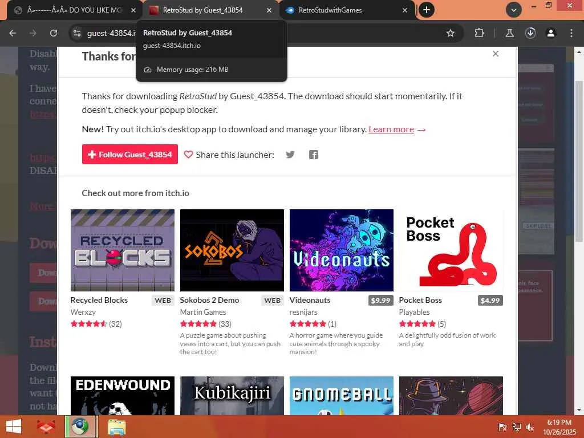Close the RetroStud by Guest_43854 tab

(269, 10)
